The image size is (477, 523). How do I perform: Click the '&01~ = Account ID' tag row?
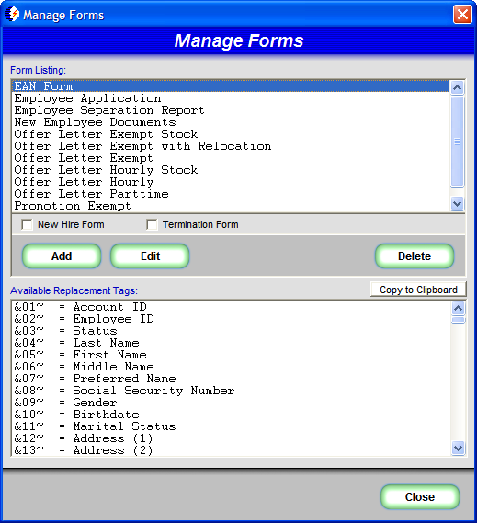[x=232, y=307]
